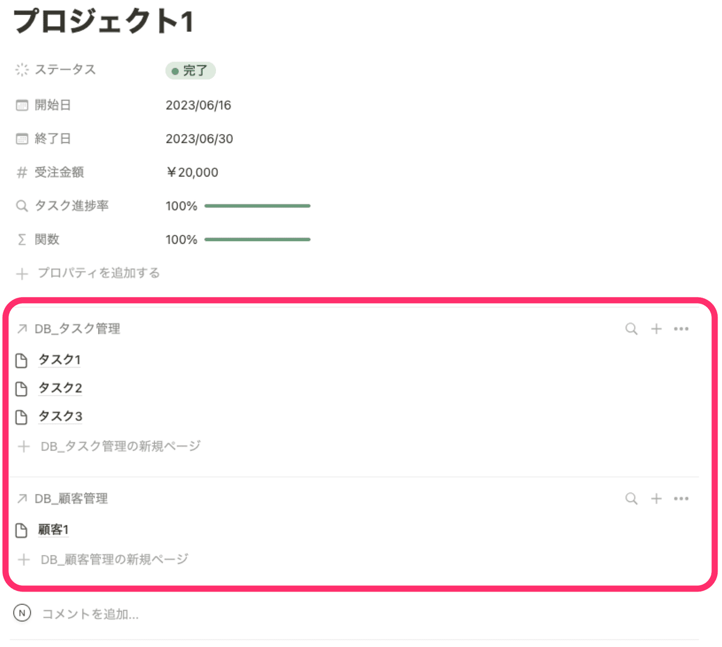The height and width of the screenshot is (647, 722).
Task: Click the calendar icon next to 終了日
Action: click(x=21, y=138)
